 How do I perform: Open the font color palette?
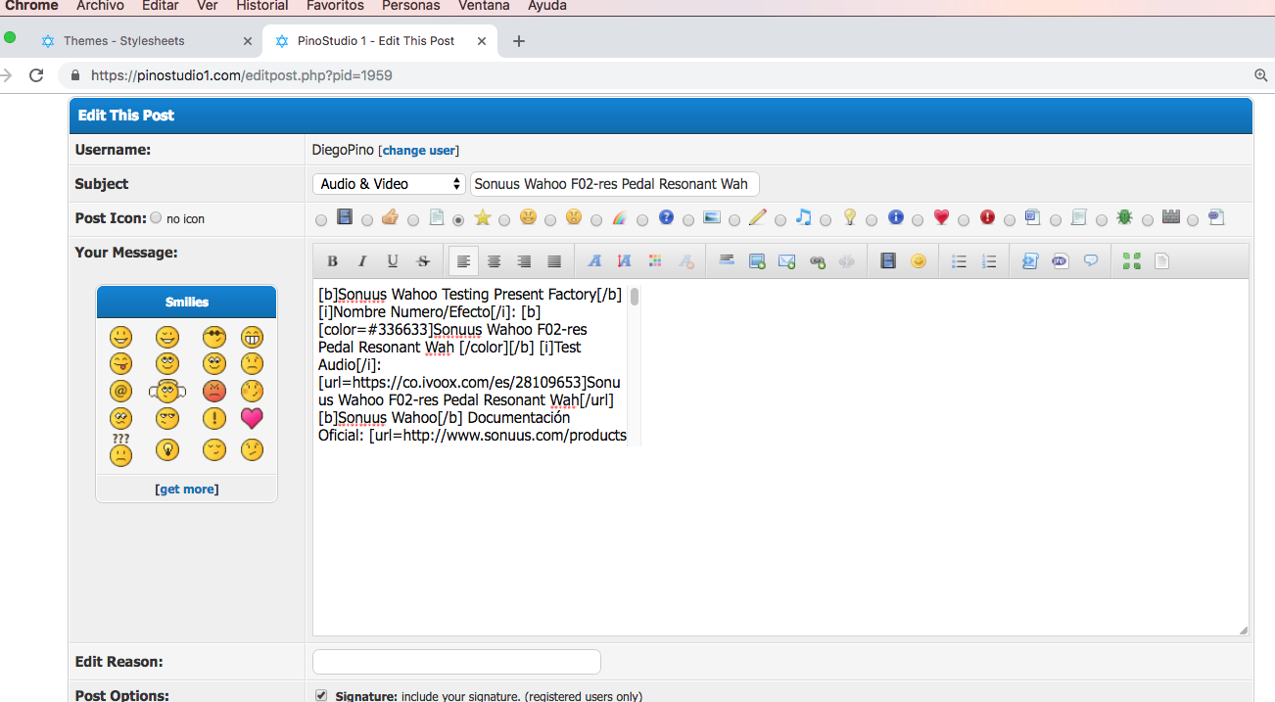pyautogui.click(x=655, y=261)
